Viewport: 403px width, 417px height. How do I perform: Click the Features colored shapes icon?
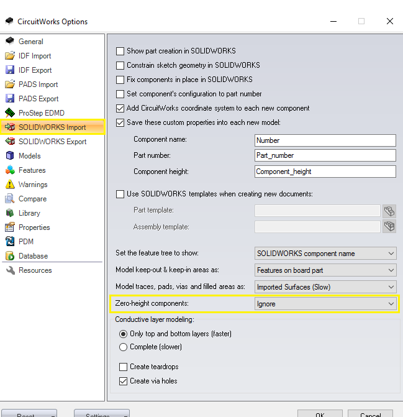click(x=10, y=170)
